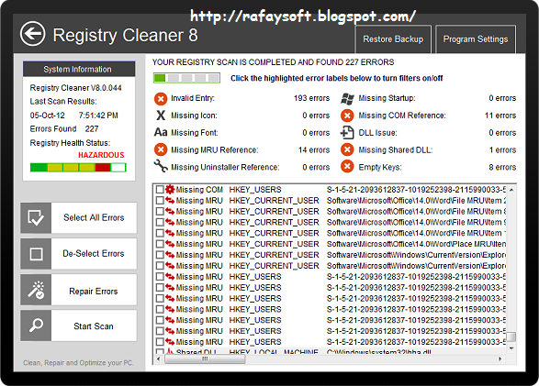The image size is (539, 386).
Task: Toggle the Invalid Entry filter label
Action: pos(193,98)
